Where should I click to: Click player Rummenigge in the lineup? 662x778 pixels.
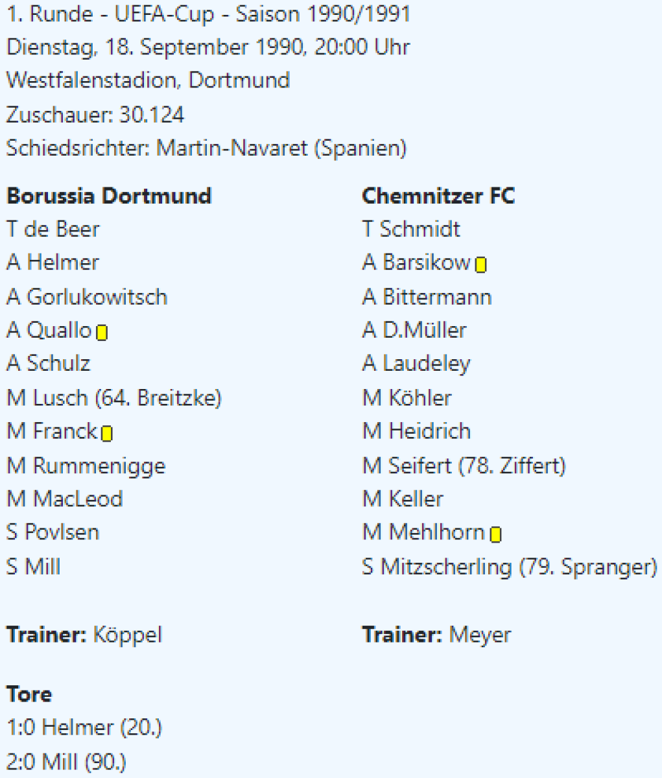[99, 466]
